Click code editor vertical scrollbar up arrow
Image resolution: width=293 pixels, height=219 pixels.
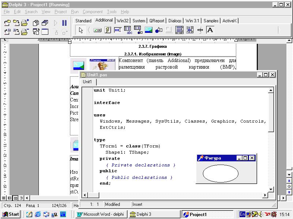(x=271, y=91)
